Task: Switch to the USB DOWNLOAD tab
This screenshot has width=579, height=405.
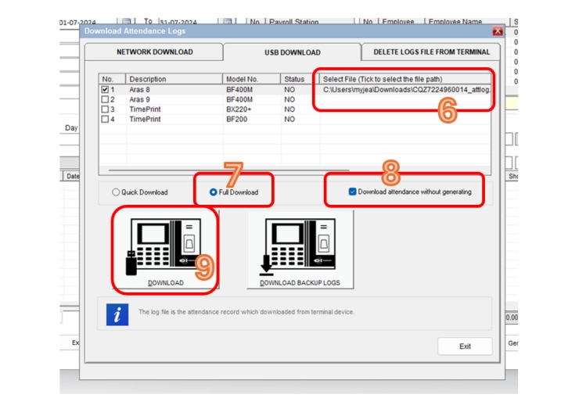Action: pos(292,53)
